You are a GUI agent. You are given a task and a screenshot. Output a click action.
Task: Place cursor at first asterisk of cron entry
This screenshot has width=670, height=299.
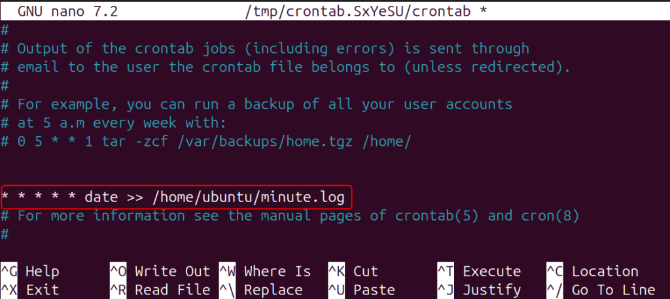tap(5, 196)
